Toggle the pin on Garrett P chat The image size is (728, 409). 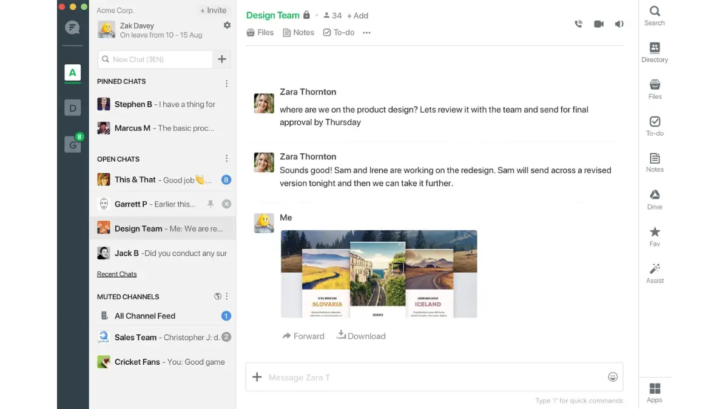[211, 204]
